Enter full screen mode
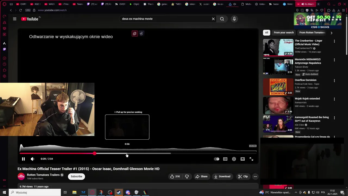 point(251,159)
